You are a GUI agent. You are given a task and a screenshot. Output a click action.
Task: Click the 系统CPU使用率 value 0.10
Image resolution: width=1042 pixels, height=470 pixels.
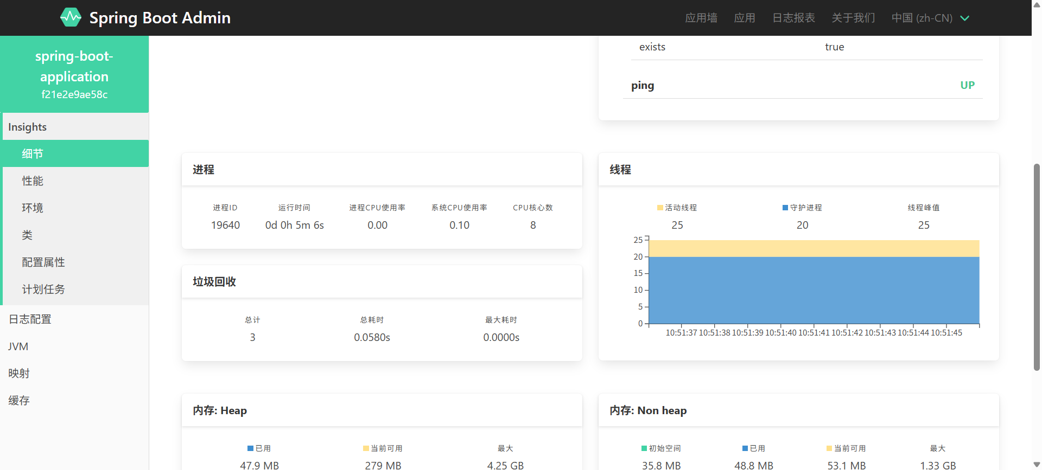tap(459, 225)
